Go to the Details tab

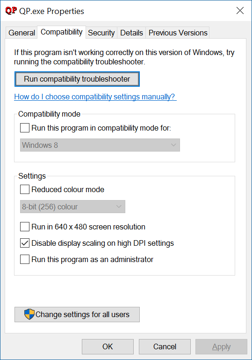click(131, 33)
